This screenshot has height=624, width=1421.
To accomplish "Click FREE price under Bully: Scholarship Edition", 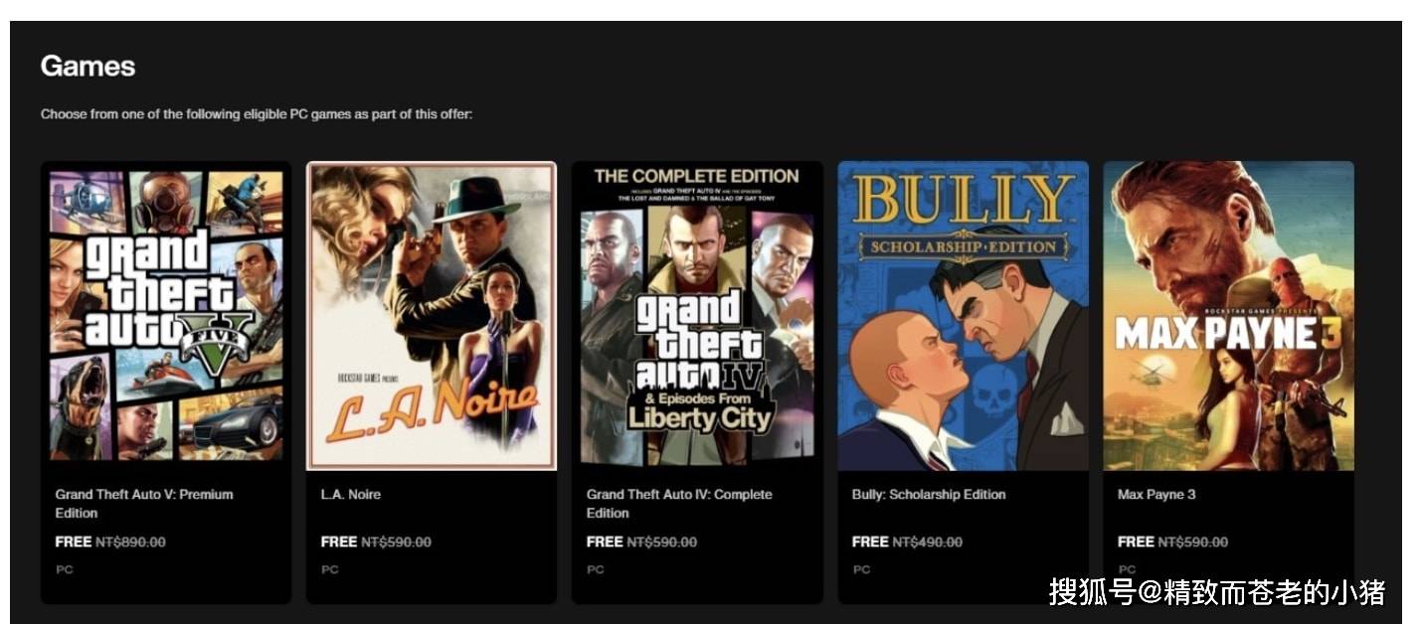I will pyautogui.click(x=870, y=543).
